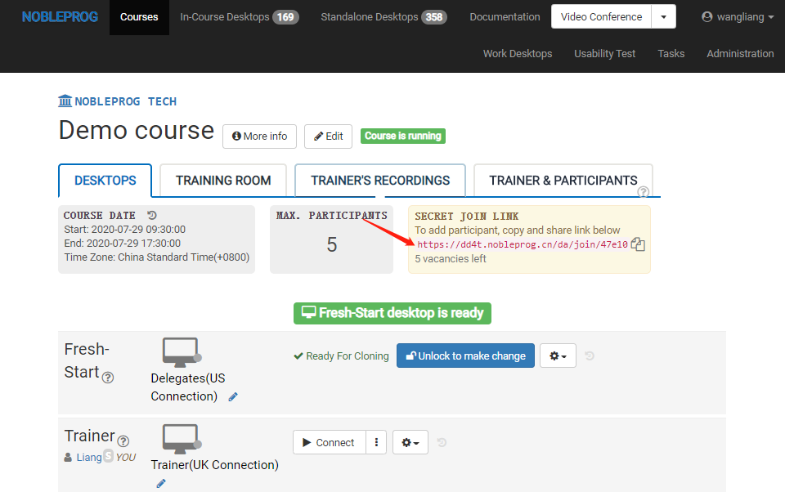The width and height of the screenshot is (785, 492).
Task: Click help icon under Trainer & Participants tab
Action: 644,192
